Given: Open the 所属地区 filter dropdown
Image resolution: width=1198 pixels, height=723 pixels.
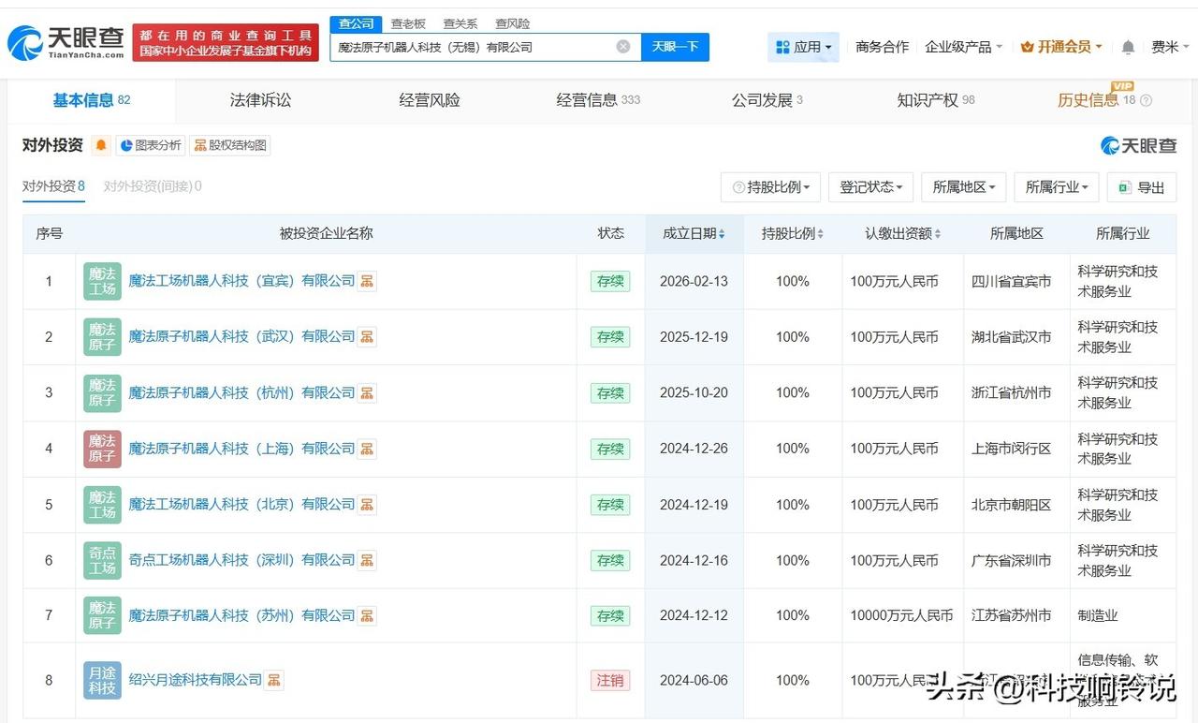Looking at the screenshot, I should click(964, 187).
